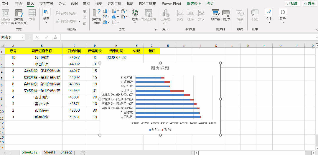
Task: Open the Text (文本) group menu
Action: click(269, 16)
